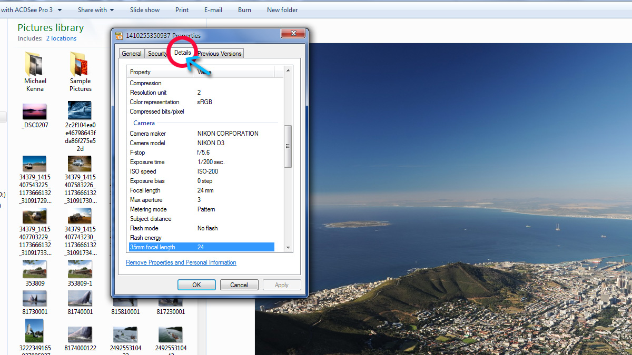Select the 35mm focal length row

pyautogui.click(x=201, y=247)
